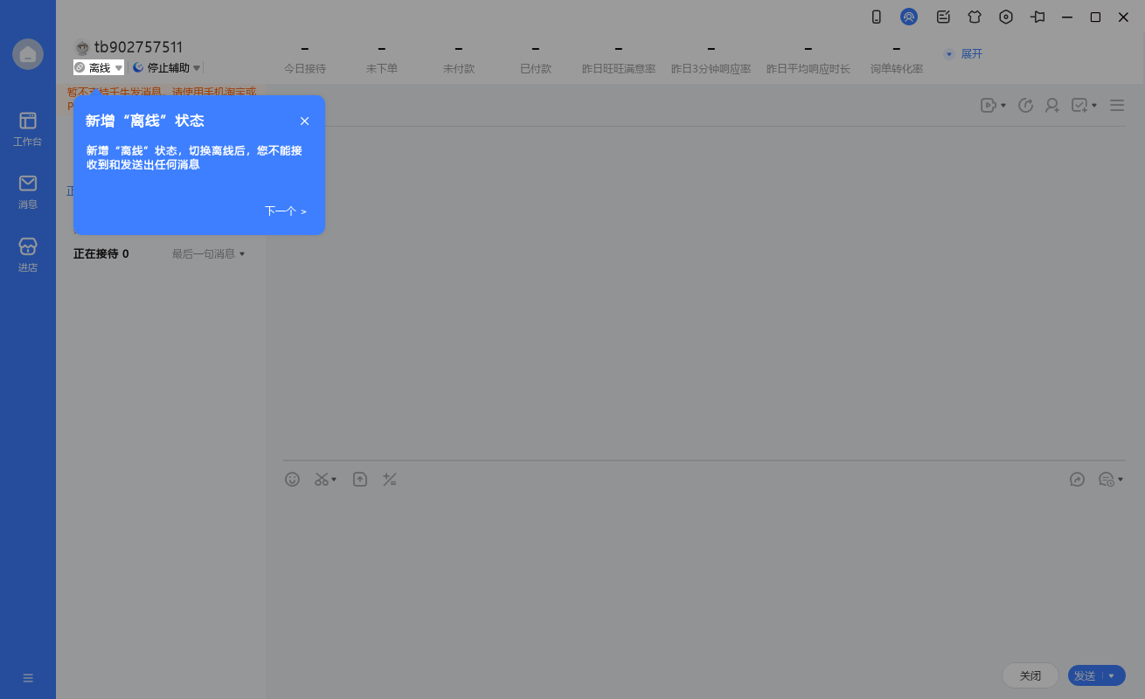Image resolution: width=1145 pixels, height=699 pixels.
Task: Click the 昨日旺旺满意率 statistic
Action: coord(619,59)
